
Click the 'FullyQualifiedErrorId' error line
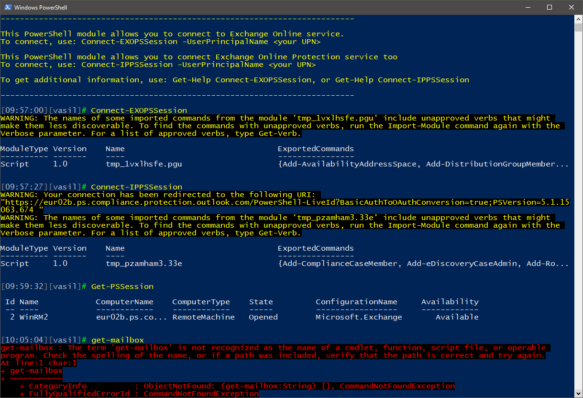(x=139, y=394)
